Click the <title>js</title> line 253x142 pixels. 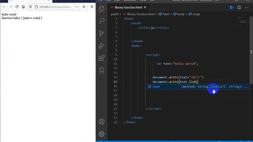pos(153,28)
